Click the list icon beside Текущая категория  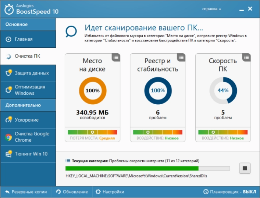point(68,161)
